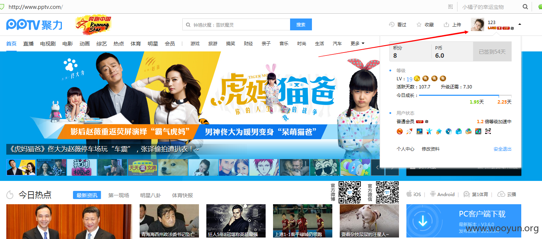Click the 搜索 search button

[301, 25]
